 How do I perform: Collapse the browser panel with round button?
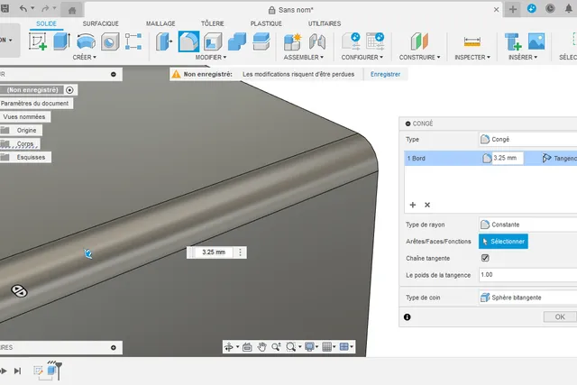pos(114,74)
